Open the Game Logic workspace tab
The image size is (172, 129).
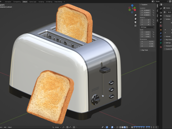point(33,2)
